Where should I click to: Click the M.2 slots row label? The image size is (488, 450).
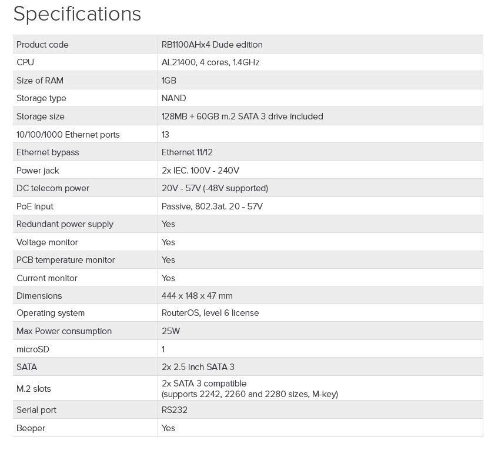click(x=34, y=388)
